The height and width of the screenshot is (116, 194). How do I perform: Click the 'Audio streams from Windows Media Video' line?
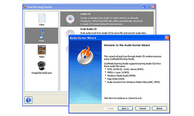[x=133, y=82]
